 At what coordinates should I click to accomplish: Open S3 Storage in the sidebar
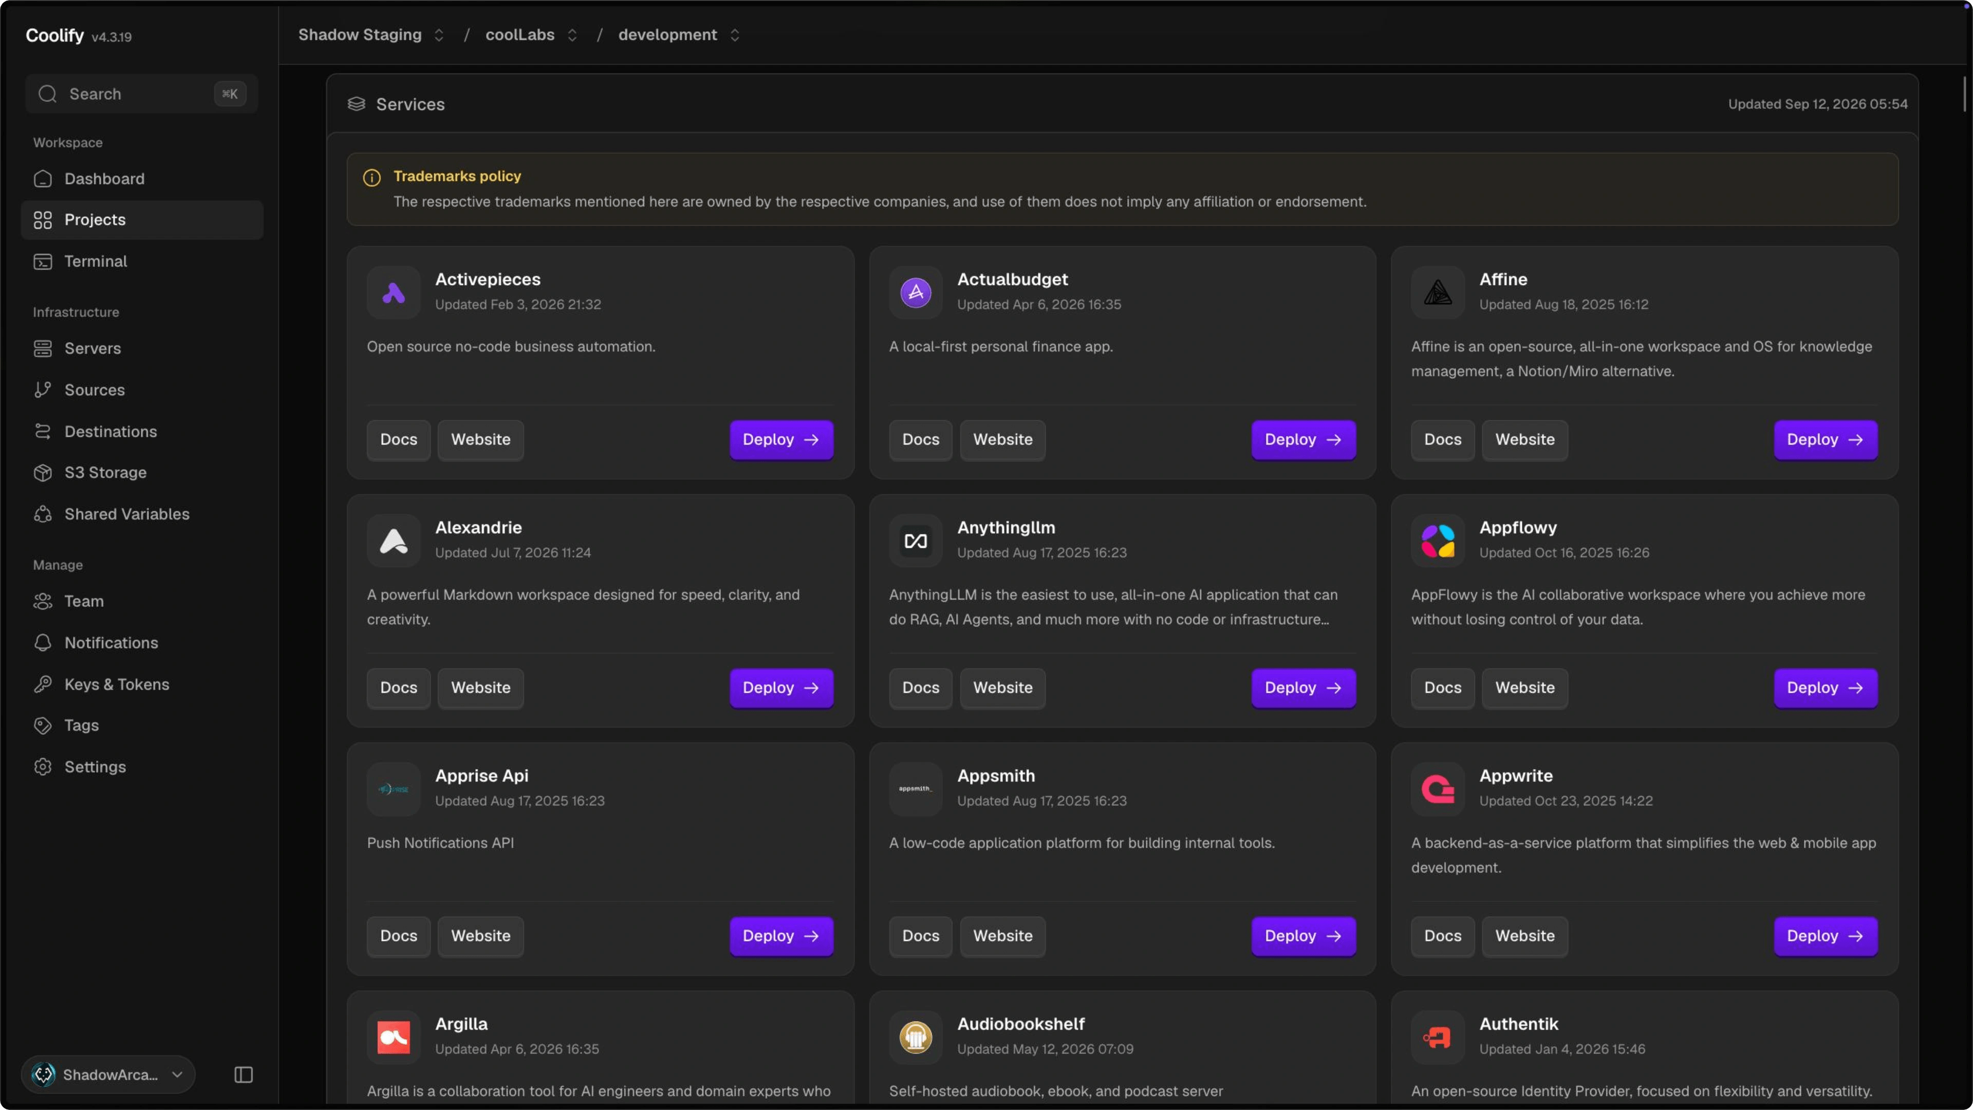tap(142, 473)
